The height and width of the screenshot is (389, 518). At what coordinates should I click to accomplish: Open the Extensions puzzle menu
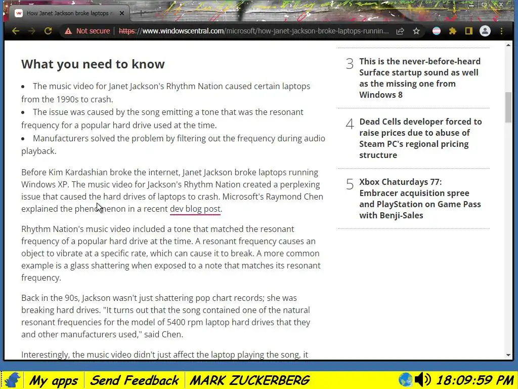pos(453,31)
